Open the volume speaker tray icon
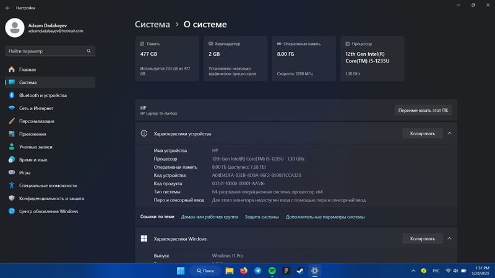The height and width of the screenshot is (278, 495). [x=455, y=271]
